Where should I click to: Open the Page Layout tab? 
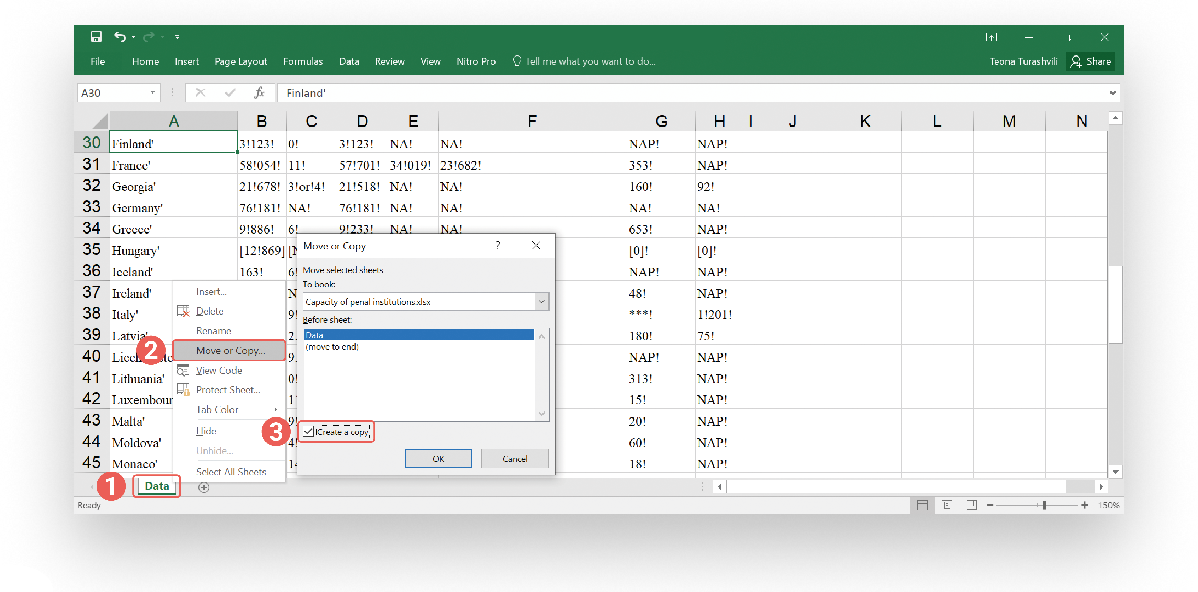pyautogui.click(x=240, y=61)
